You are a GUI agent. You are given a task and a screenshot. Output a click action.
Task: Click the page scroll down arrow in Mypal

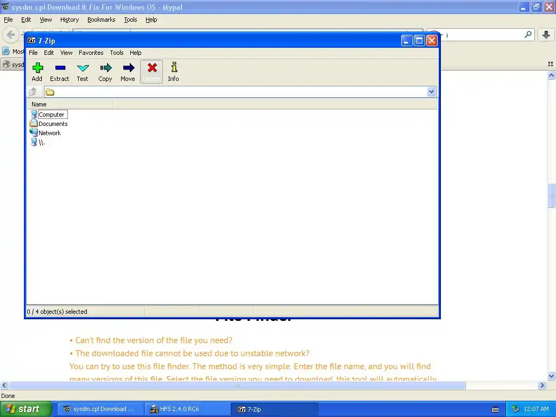coord(551,376)
